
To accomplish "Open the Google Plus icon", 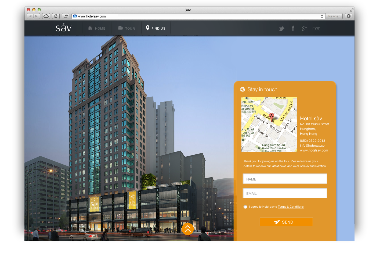I will [304, 29].
